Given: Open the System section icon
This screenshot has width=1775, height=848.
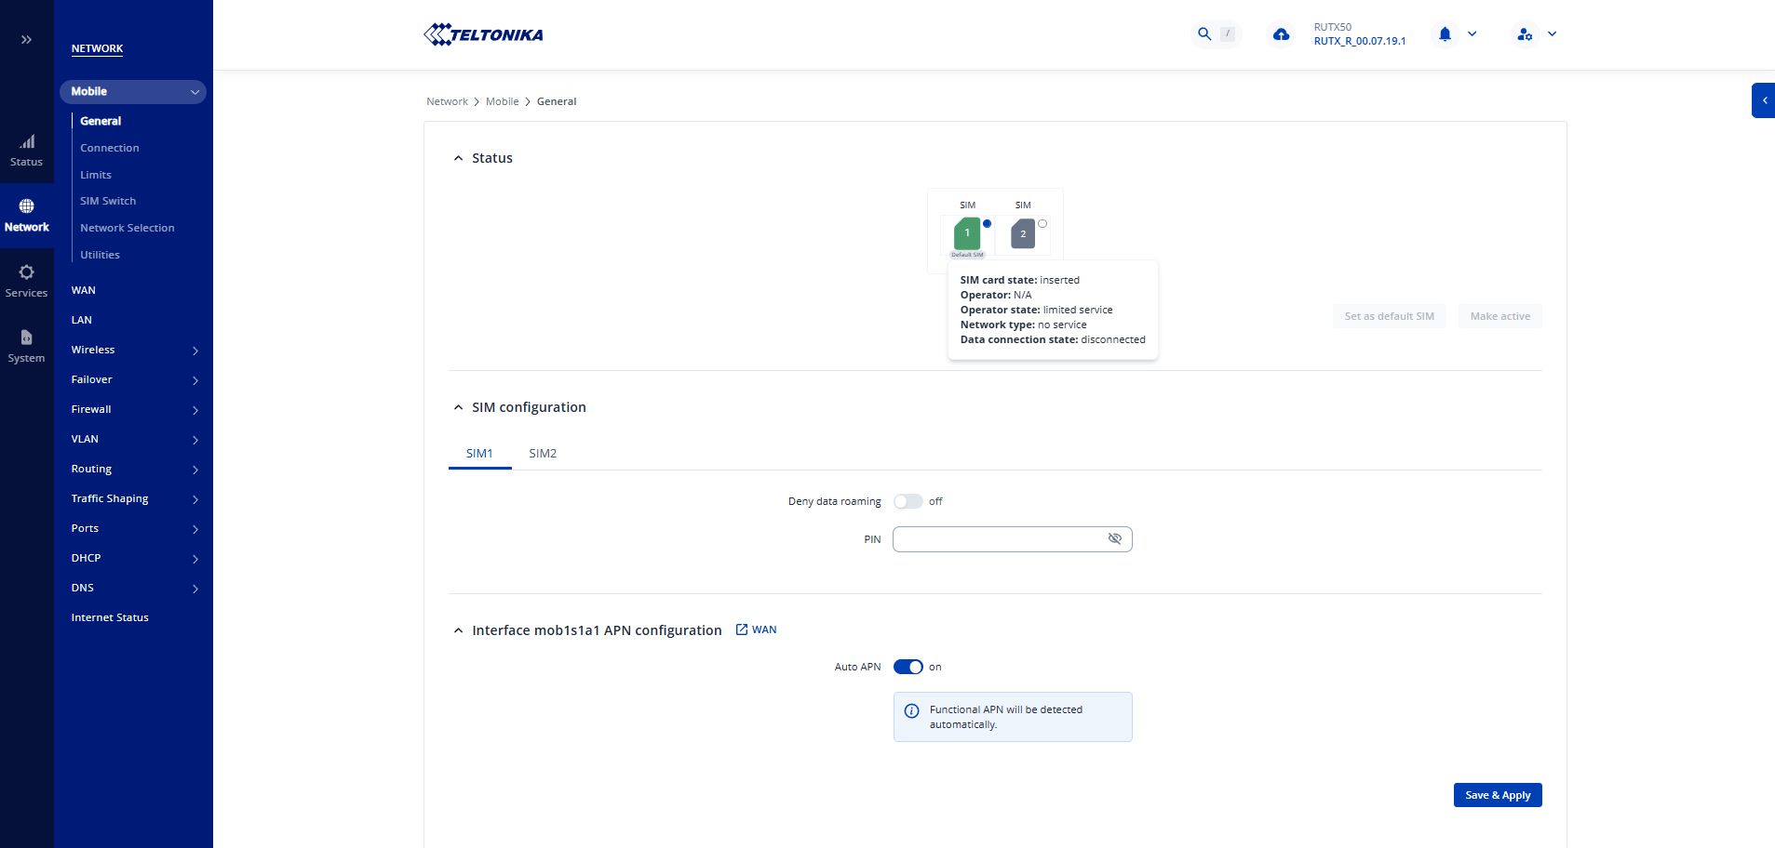Looking at the screenshot, I should 26,346.
